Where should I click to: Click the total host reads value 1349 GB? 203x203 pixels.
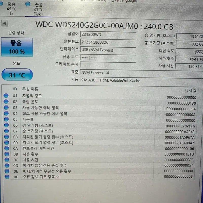tap(190, 37)
